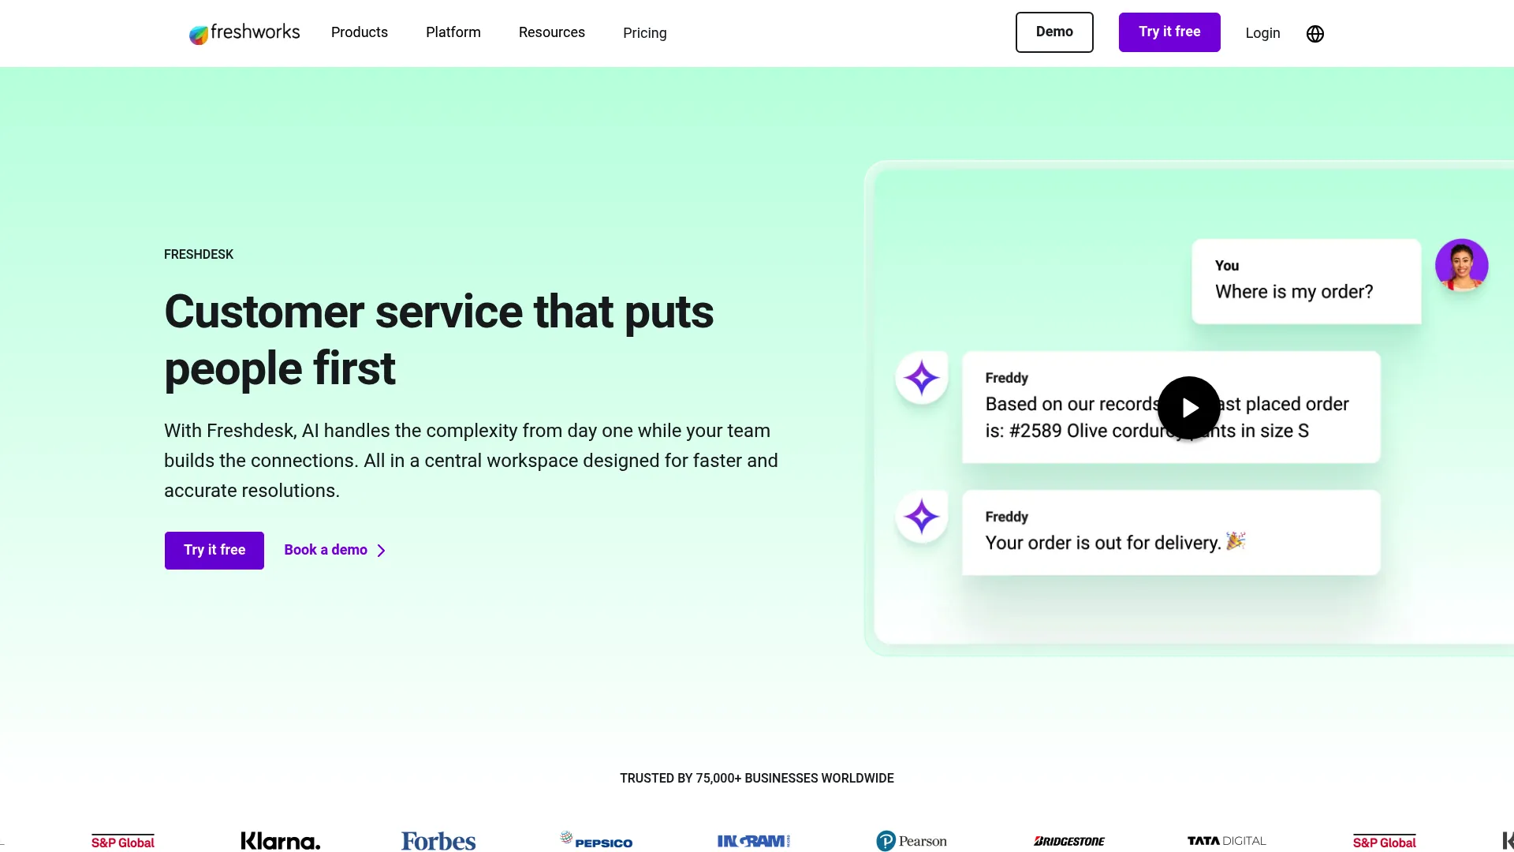Click the Bridgestone logo
The width and height of the screenshot is (1514, 852).
point(1068,841)
